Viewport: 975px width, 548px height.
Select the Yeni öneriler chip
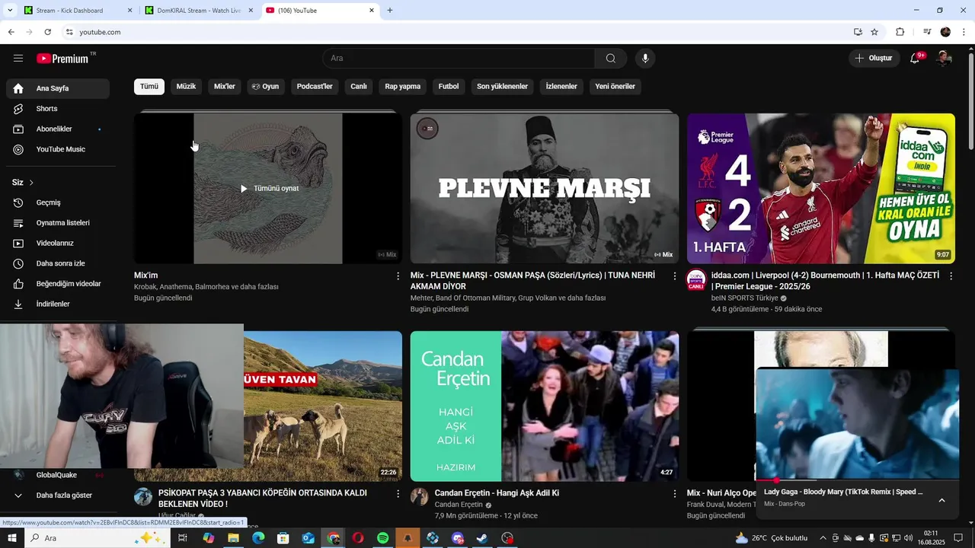(615, 87)
